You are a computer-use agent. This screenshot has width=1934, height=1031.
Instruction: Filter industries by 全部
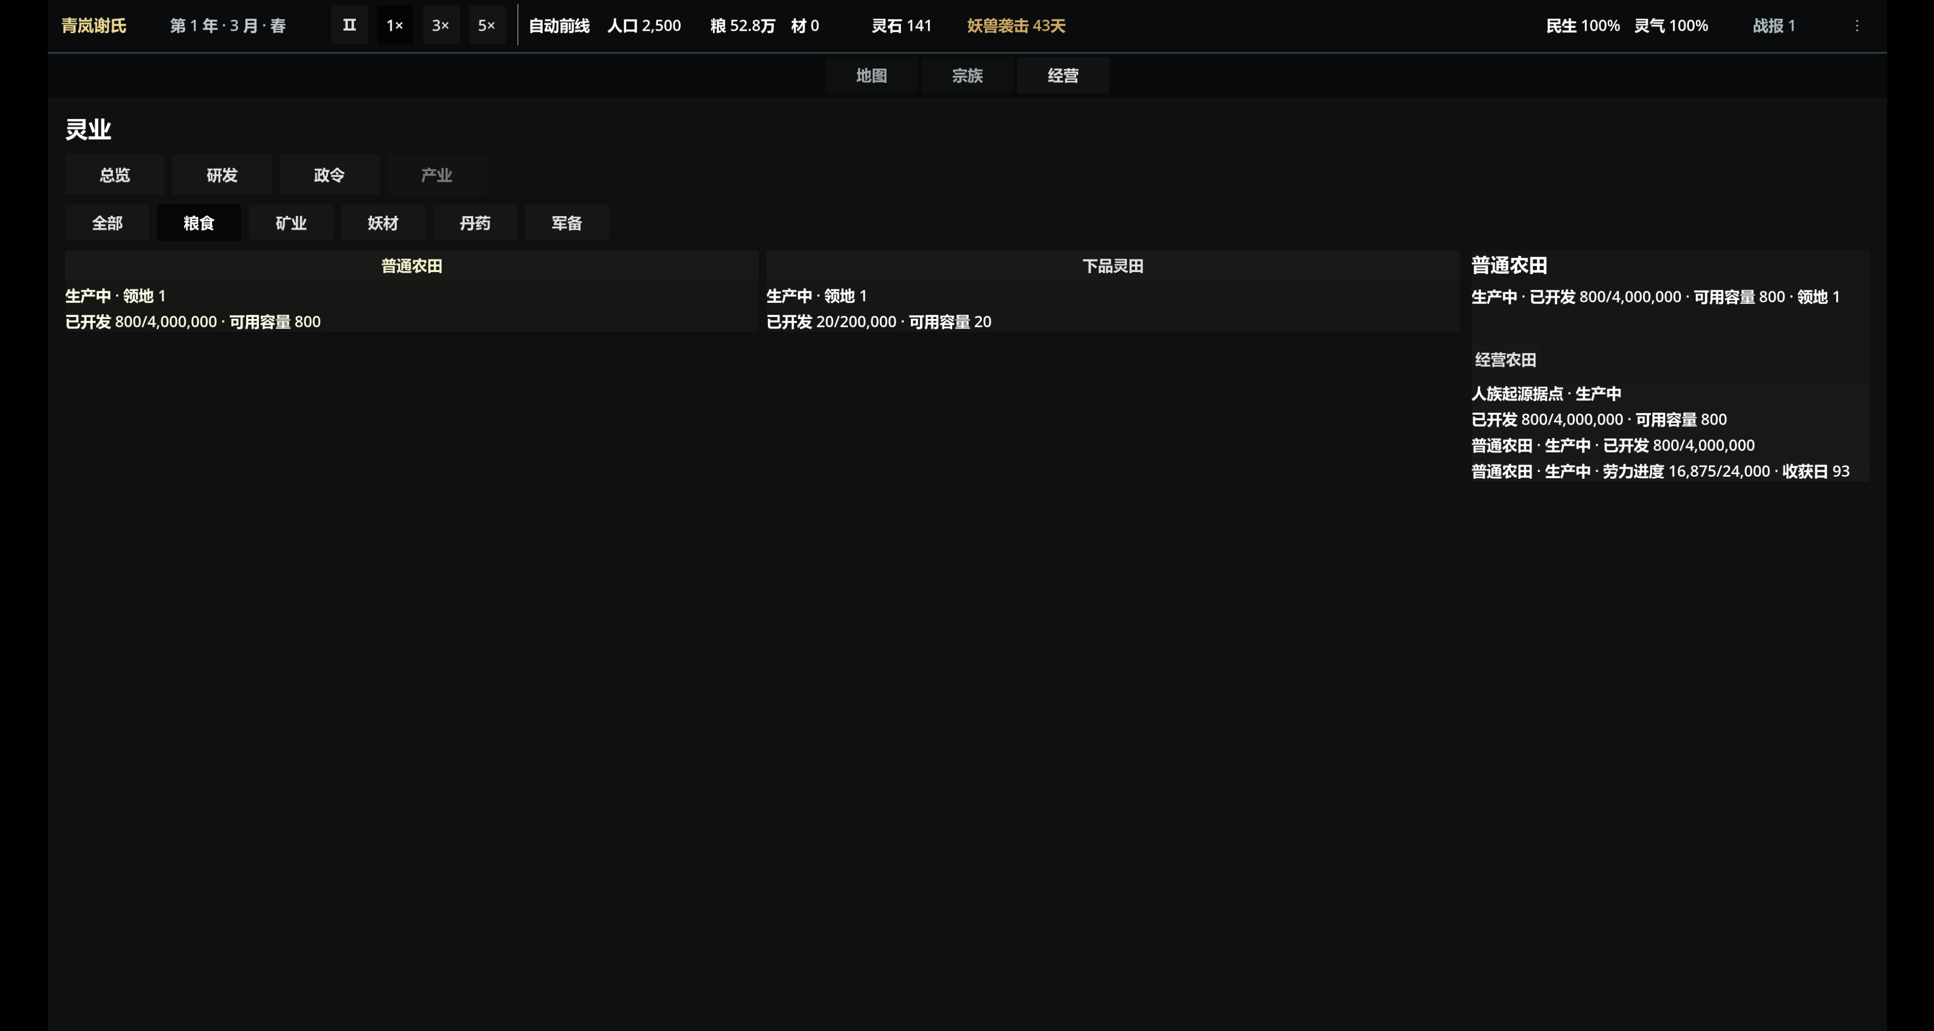click(x=107, y=223)
